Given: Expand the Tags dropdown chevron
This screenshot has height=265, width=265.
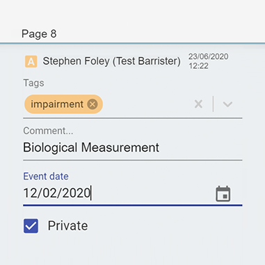Looking at the screenshot, I should click(227, 104).
